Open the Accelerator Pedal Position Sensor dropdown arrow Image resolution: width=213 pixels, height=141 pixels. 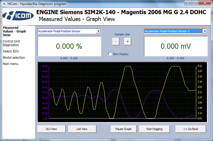click(98, 31)
